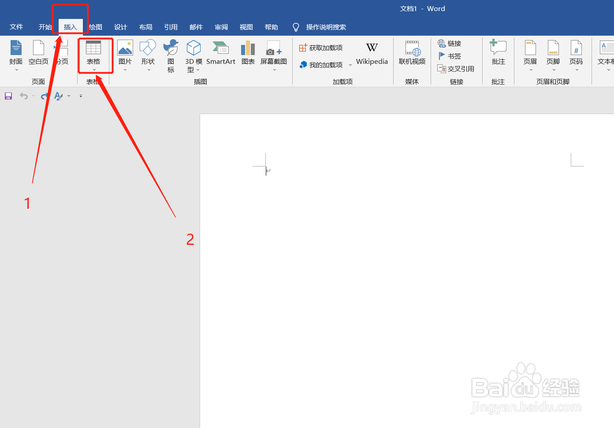Switch to the Mailings (邮件) tab

click(x=196, y=27)
